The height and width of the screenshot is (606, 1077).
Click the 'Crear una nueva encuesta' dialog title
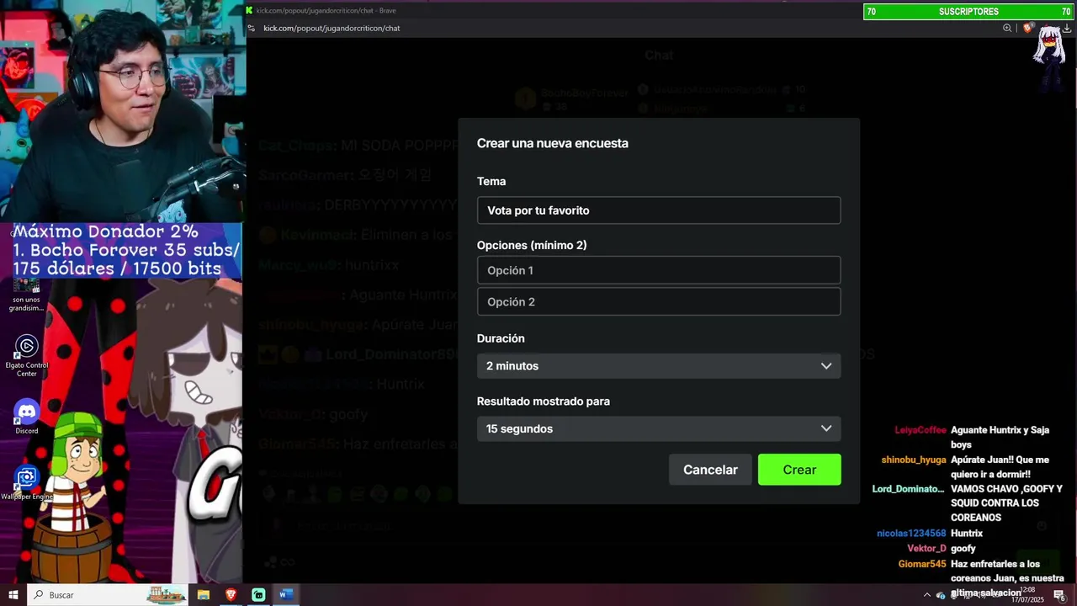pyautogui.click(x=553, y=143)
